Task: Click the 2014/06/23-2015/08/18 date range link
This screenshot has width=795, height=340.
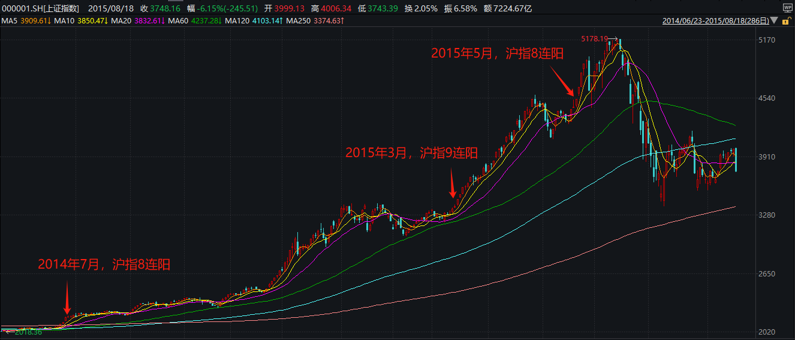Action: click(715, 21)
